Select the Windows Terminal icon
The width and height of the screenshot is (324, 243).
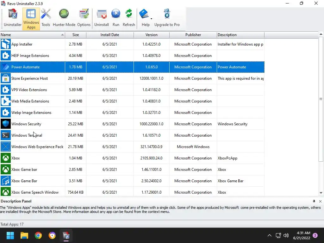point(6,135)
